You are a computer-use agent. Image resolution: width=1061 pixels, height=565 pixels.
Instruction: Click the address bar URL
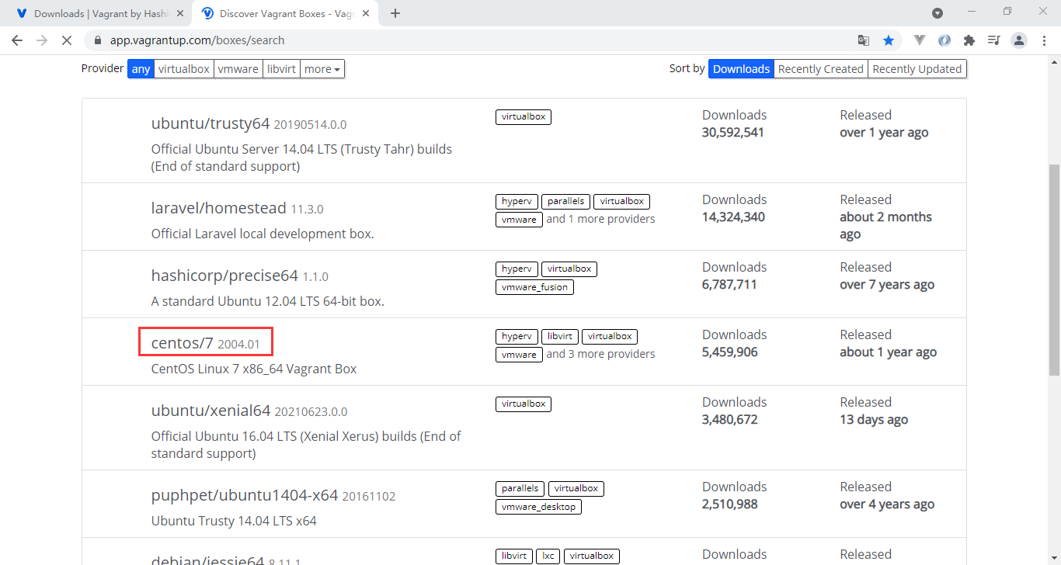[x=197, y=40]
